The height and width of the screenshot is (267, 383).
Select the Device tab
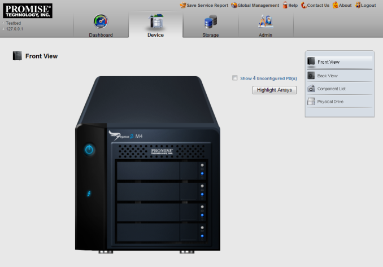coord(155,26)
